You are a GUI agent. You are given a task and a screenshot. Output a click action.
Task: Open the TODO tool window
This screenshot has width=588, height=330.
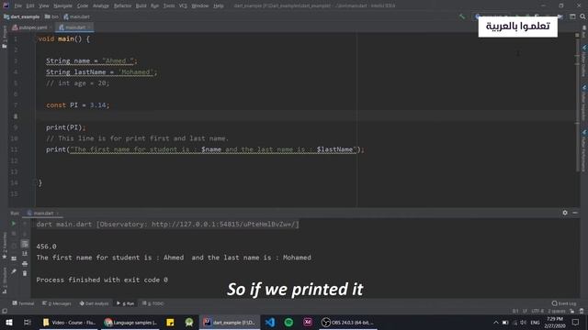coord(153,303)
